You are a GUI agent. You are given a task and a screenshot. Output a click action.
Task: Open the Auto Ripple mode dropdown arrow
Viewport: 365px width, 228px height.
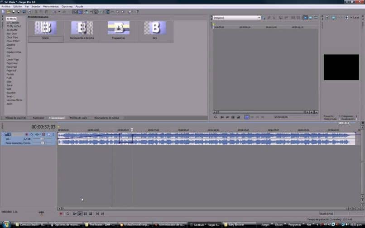click(x=91, y=12)
